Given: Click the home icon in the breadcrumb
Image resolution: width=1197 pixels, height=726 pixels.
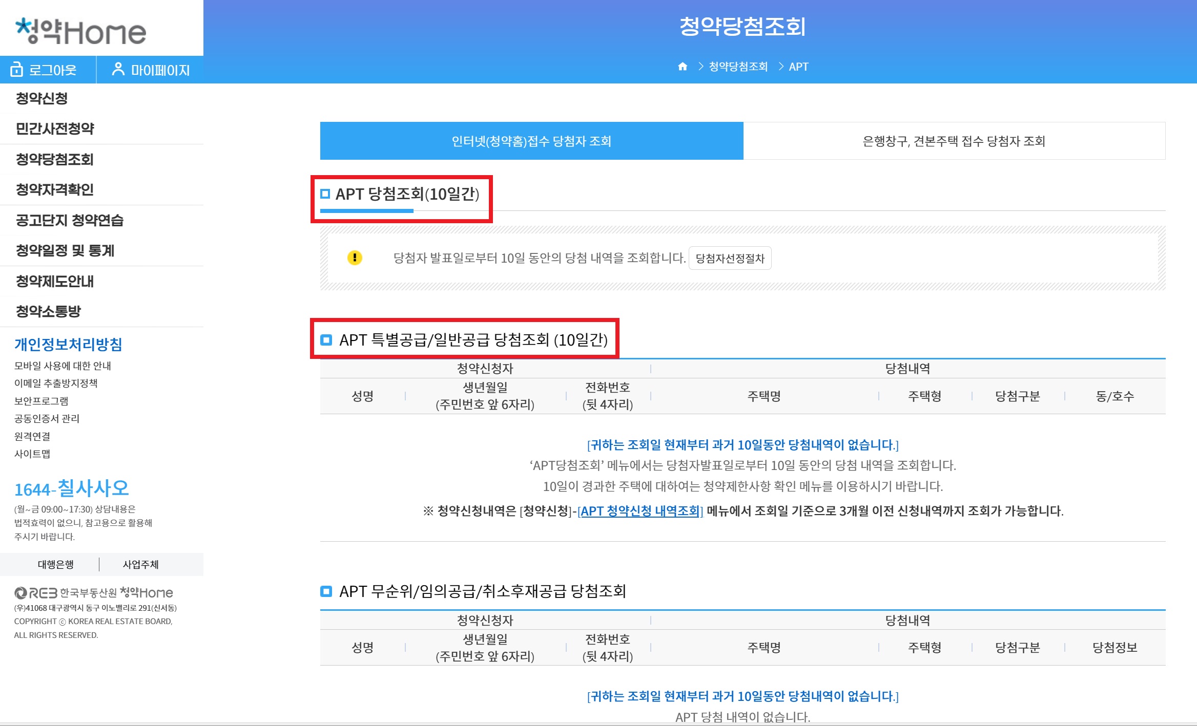Looking at the screenshot, I should tap(684, 67).
